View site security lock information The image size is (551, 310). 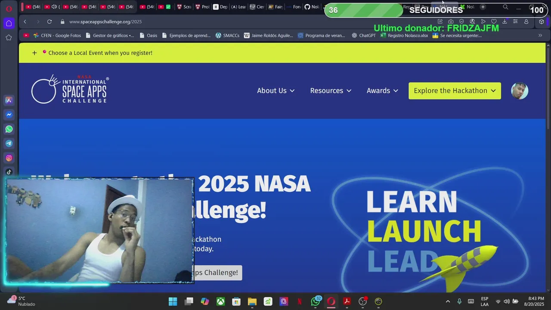62,22
